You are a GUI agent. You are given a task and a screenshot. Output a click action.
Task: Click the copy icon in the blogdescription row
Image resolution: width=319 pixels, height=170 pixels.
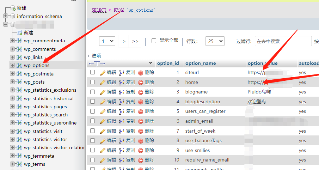coord(122,102)
